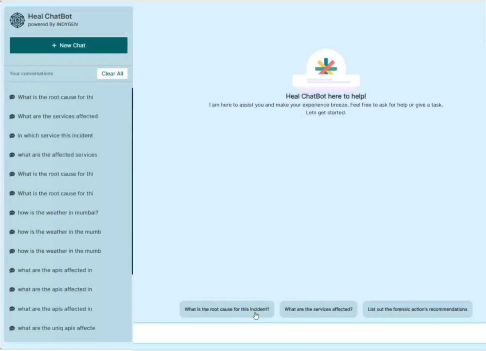Click the 'Your conversations' section heading
This screenshot has height=351, width=486.
click(31, 74)
